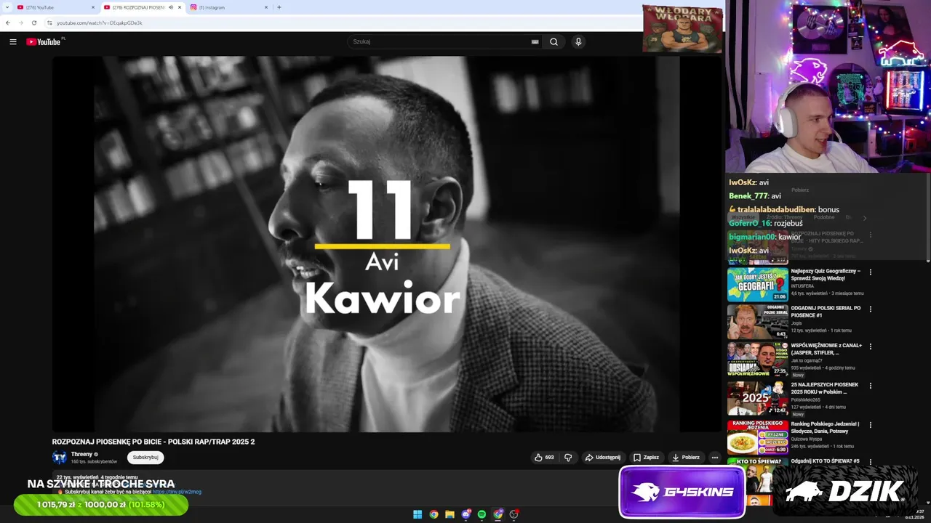Screen dimensions: 931x523
Task: Open the Najlepszy Quiz Geograficzny thumbnail
Action: tap(758, 285)
